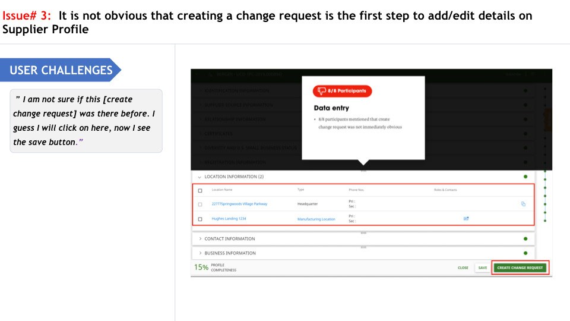Screen dimensions: 570x321
Task: Click the Create Change Request button
Action: [x=520, y=267]
